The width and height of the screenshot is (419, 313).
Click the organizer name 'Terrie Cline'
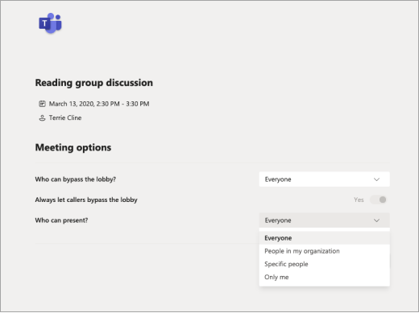[x=65, y=117]
